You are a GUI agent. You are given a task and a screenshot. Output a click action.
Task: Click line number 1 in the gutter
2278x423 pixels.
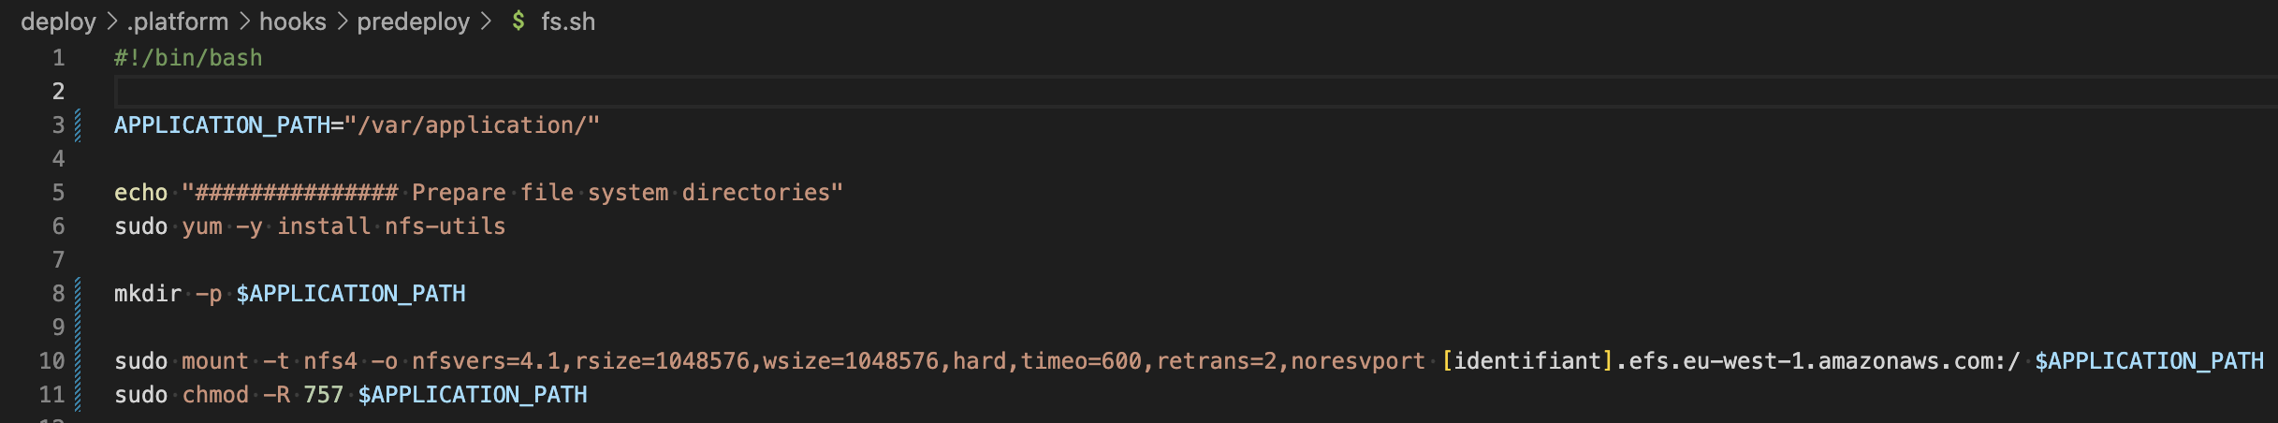click(x=58, y=58)
